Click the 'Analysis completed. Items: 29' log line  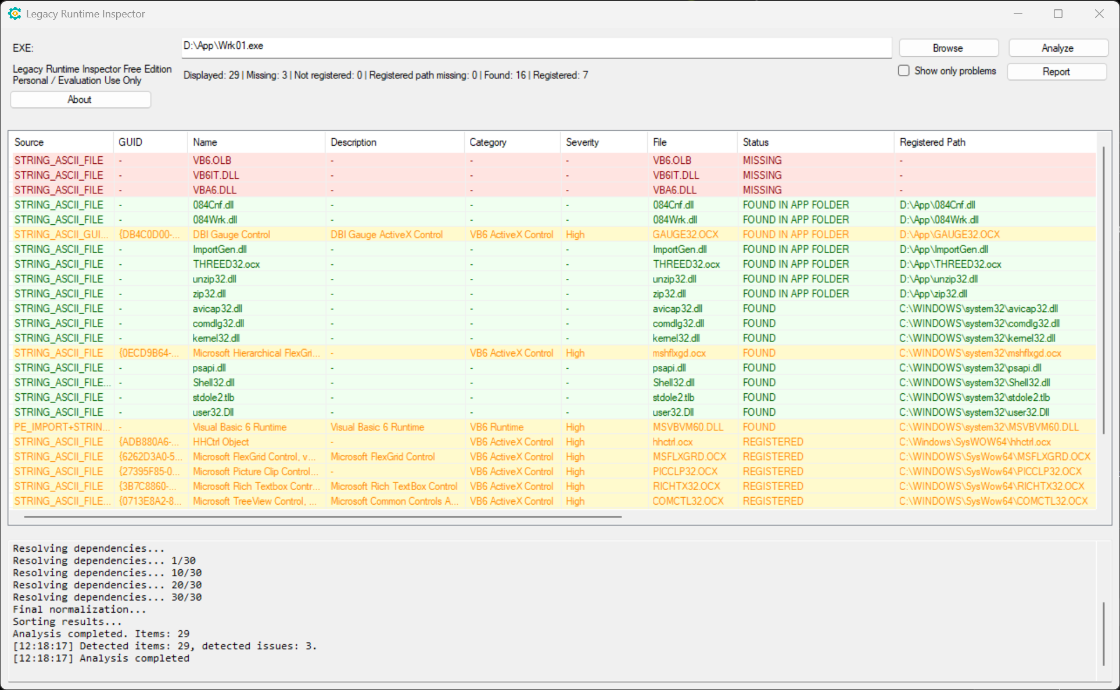[101, 634]
